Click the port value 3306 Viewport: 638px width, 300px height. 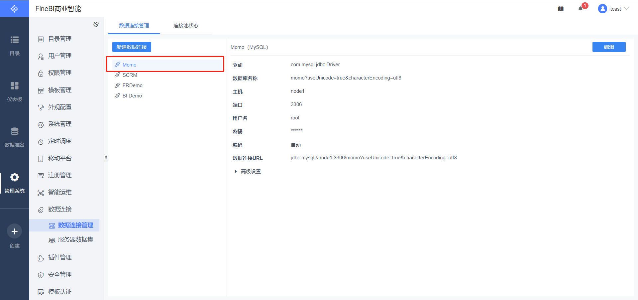296,104
